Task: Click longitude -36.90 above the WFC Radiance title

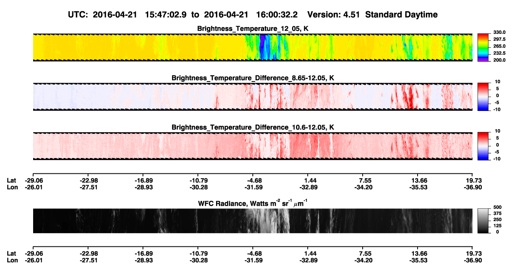Action: pyautogui.click(x=472, y=187)
